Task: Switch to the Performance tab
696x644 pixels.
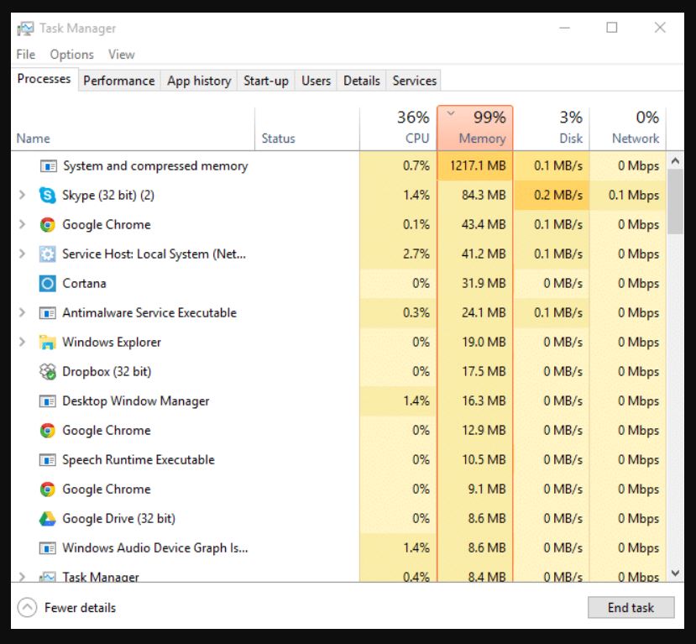Action: point(119,81)
